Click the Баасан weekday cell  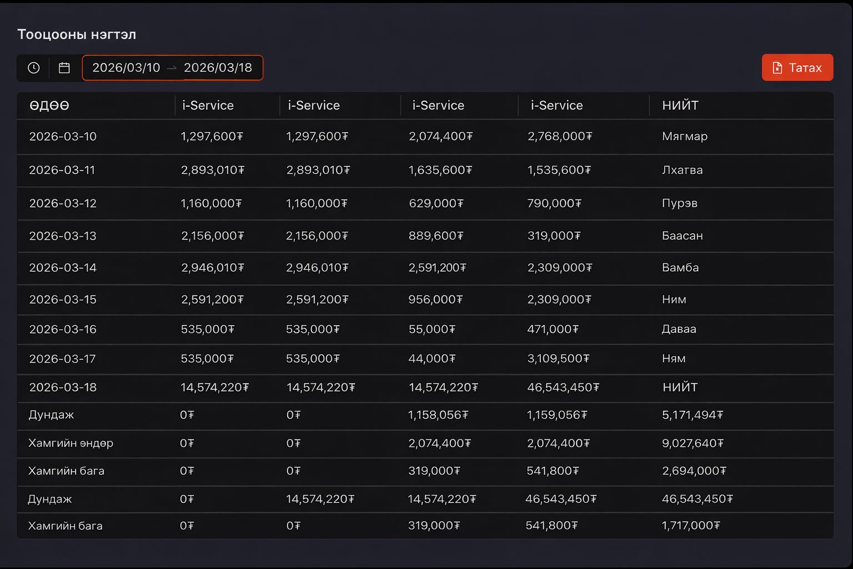[x=683, y=236]
